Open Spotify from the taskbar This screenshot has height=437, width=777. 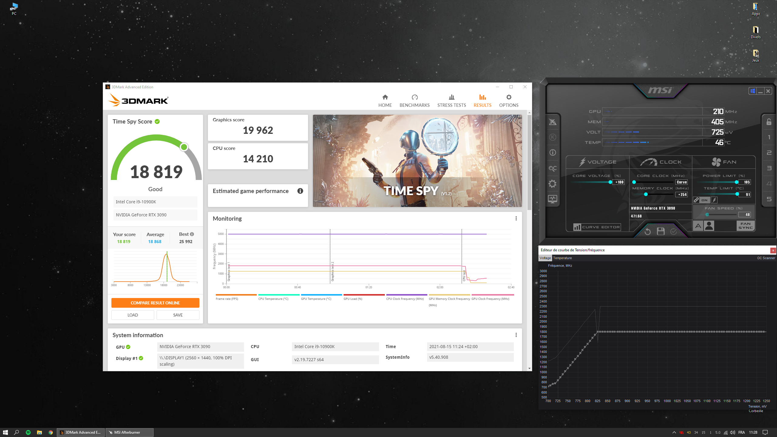point(28,432)
